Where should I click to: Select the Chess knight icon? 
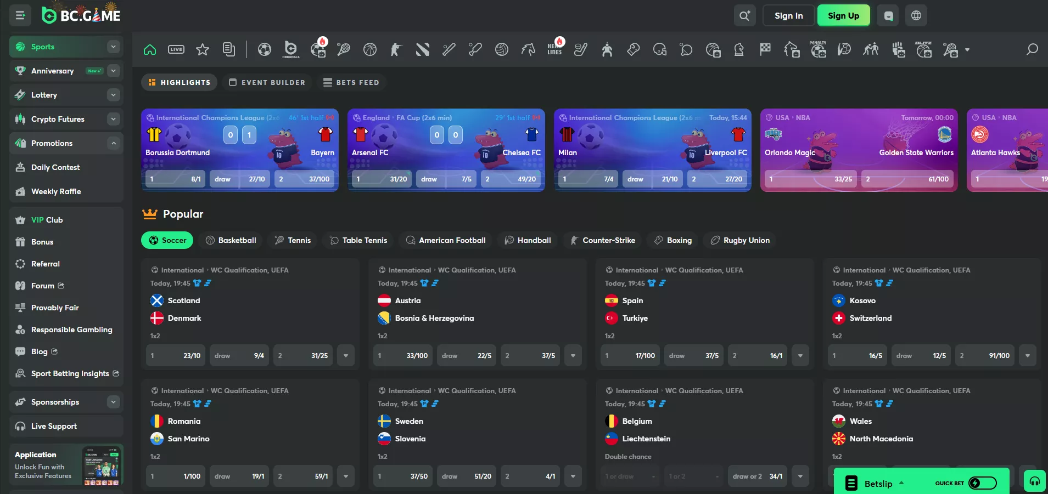click(x=739, y=49)
